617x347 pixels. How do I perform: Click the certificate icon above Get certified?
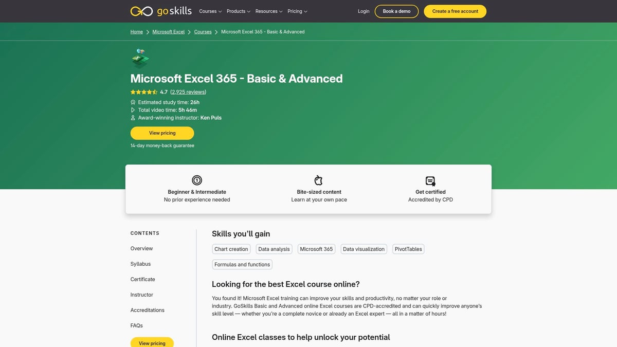(x=430, y=180)
